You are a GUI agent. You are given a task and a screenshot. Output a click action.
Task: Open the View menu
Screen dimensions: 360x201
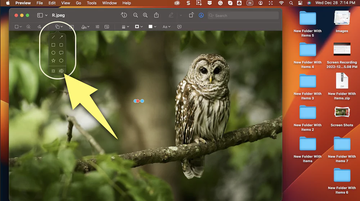[66, 3]
